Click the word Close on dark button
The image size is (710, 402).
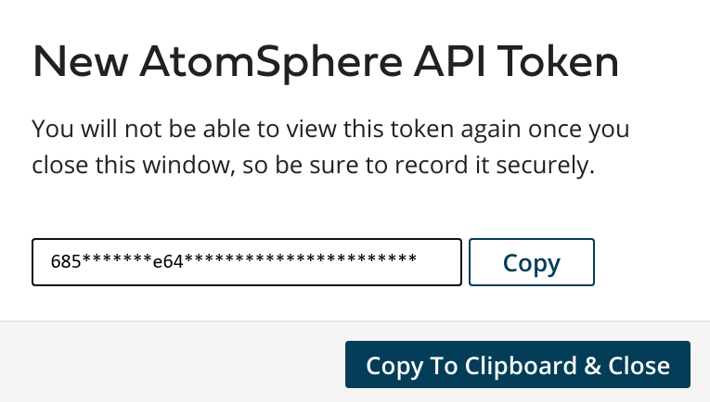(x=639, y=366)
